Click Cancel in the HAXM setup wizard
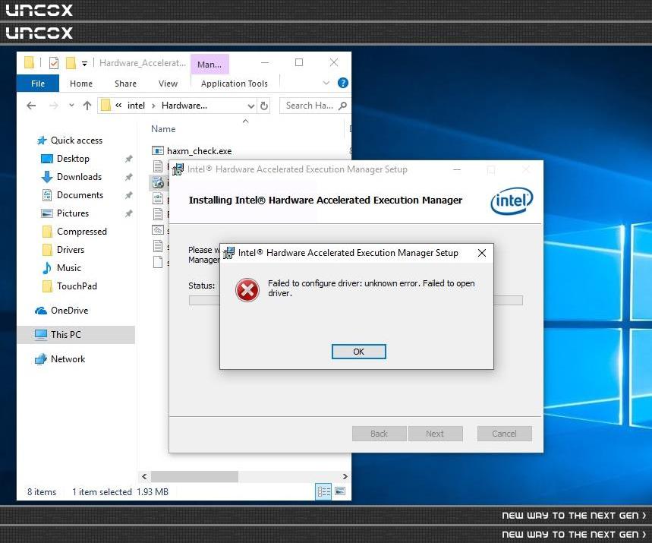Viewport: 652px width, 543px height. 504,434
